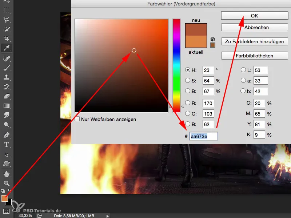Click the L value field showing 53
The image size is (291, 218).
(261, 70)
